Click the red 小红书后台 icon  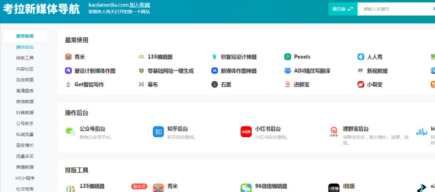tap(246, 132)
